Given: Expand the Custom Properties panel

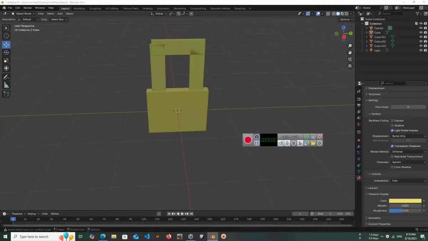Looking at the screenshot, I should pyautogui.click(x=379, y=224).
